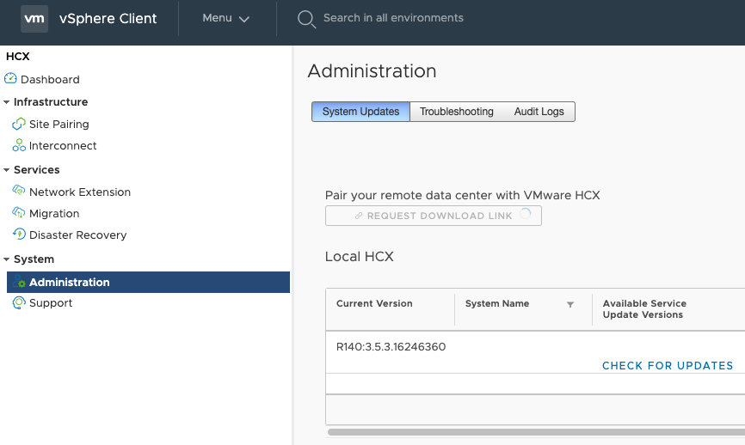This screenshot has height=445, width=745.
Task: Collapse the System tree section
Action: point(6,259)
